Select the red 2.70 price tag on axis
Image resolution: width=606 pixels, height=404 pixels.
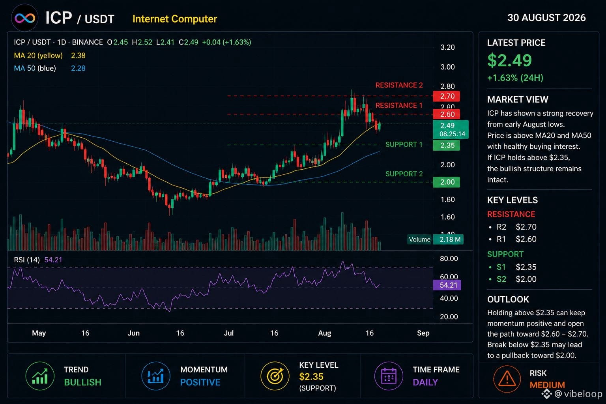[x=446, y=96]
